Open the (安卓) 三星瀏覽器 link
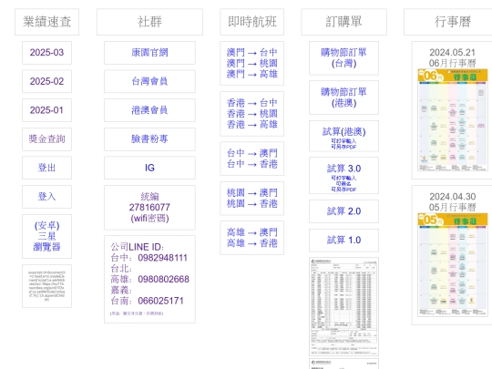The image size is (492, 369). pos(46,236)
